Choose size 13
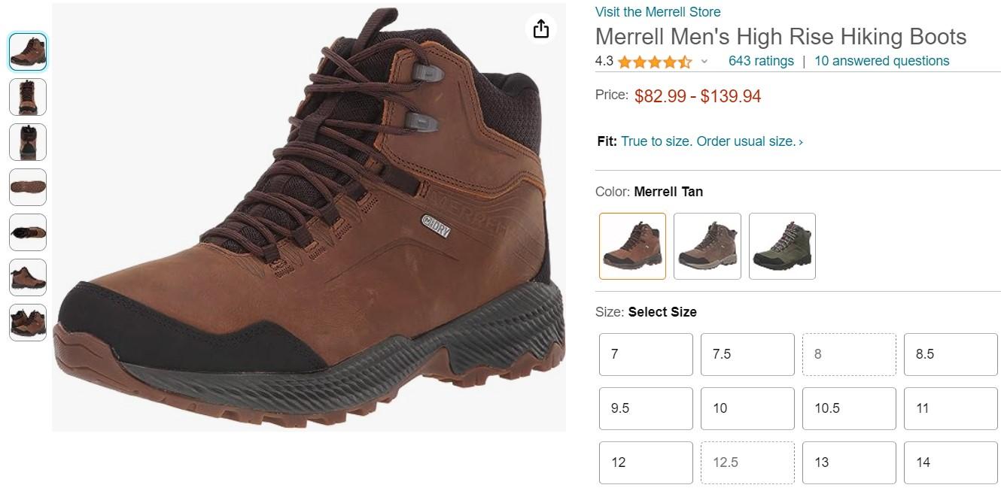The image size is (1001, 491). pyautogui.click(x=849, y=462)
